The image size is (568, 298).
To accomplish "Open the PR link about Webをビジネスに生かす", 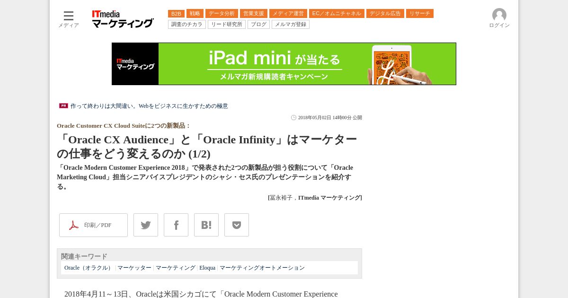I will [x=149, y=106].
